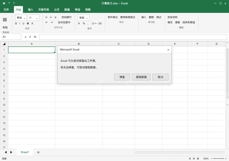Switch to Page Break Preview icon
This screenshot has height=161, width=229.
pos(198,159)
